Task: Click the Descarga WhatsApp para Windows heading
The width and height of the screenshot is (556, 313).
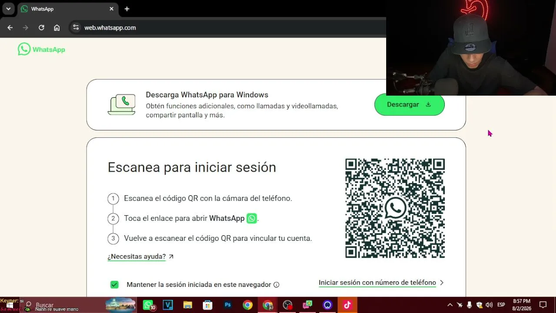Action: tap(207, 95)
